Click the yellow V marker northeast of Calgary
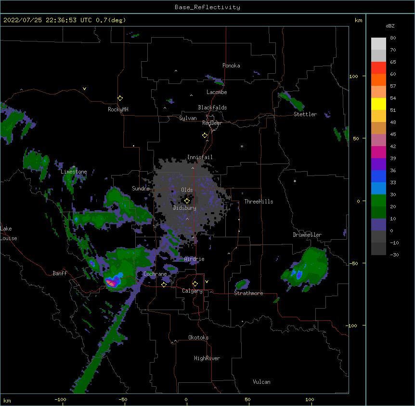 (x=207, y=282)
